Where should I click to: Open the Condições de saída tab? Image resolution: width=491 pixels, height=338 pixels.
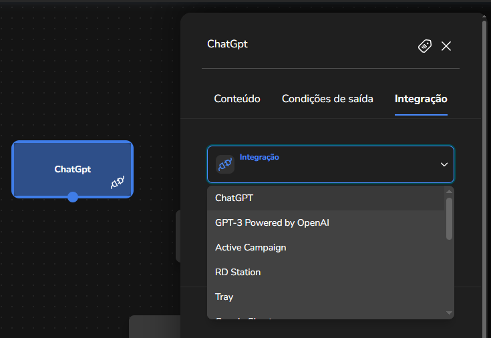click(x=327, y=99)
